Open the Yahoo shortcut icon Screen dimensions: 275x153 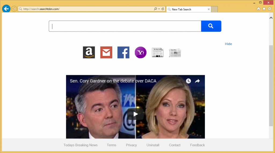click(x=140, y=52)
